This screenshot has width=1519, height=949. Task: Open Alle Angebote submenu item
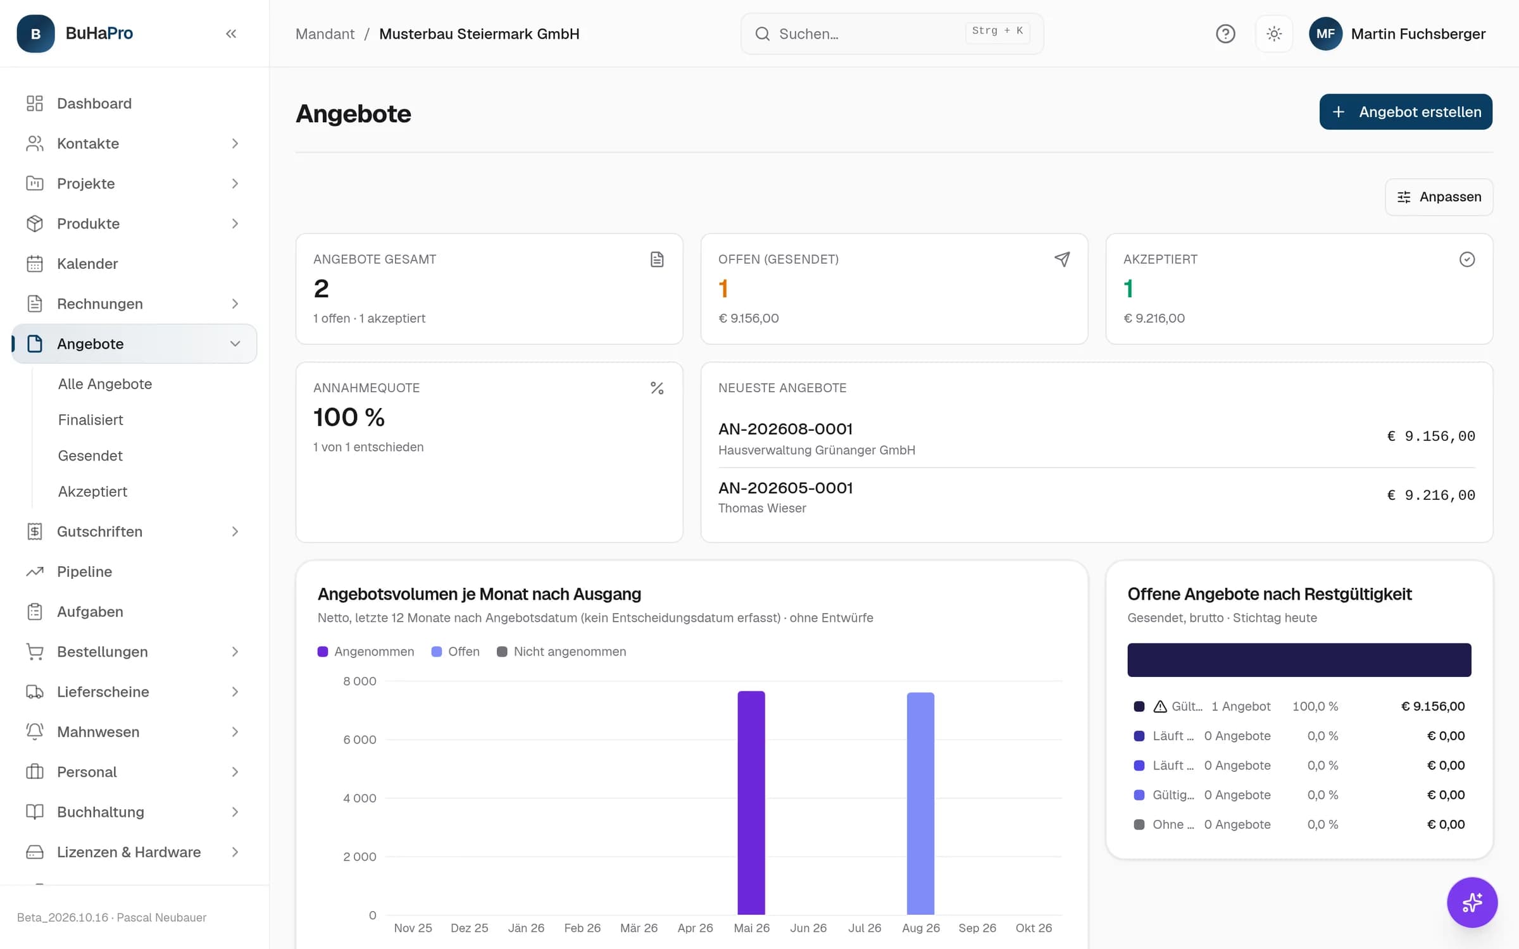[105, 384]
